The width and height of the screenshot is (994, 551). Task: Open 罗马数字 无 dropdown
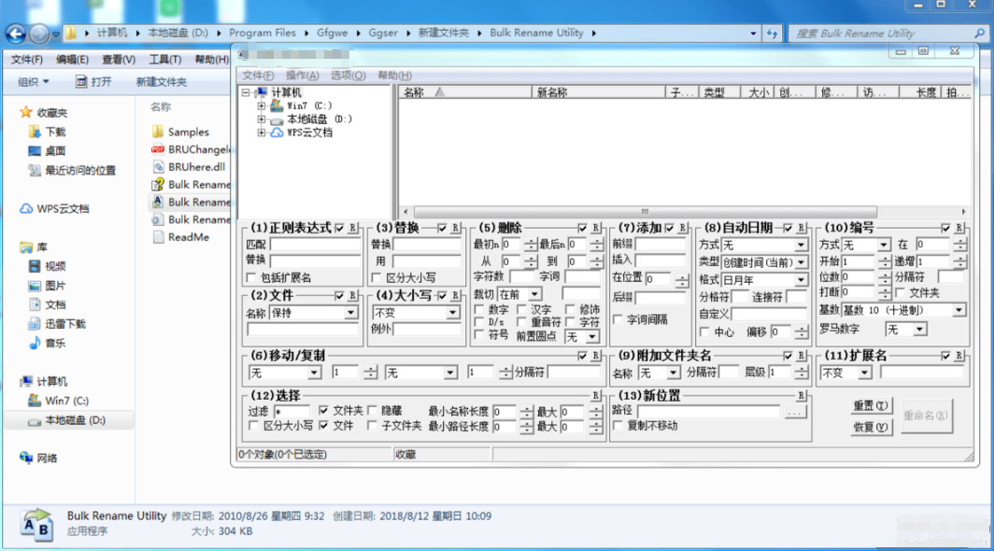(919, 329)
